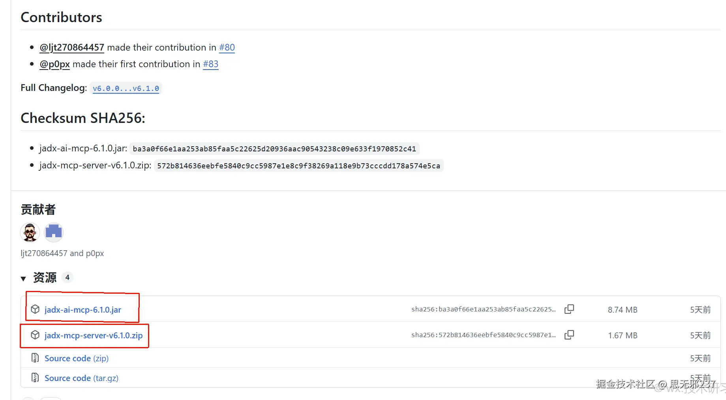Download jadx-mcp-server-v6.1.0.zip file

[94, 336]
